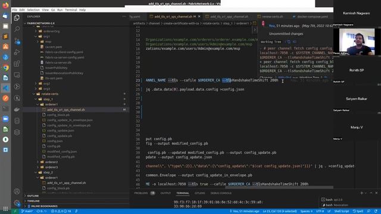Screen dimensions: 381x214
Task: Open the Docker view in activity bar
Action: [x=17, y=109]
